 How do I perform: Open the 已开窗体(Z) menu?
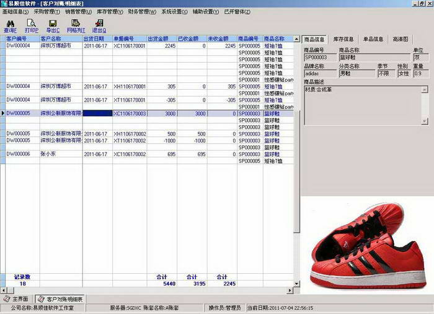[237, 12]
